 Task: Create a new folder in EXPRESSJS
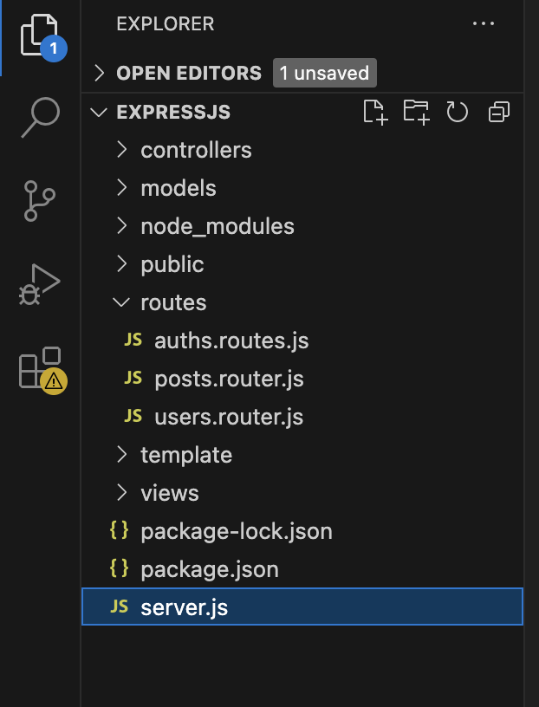point(417,112)
